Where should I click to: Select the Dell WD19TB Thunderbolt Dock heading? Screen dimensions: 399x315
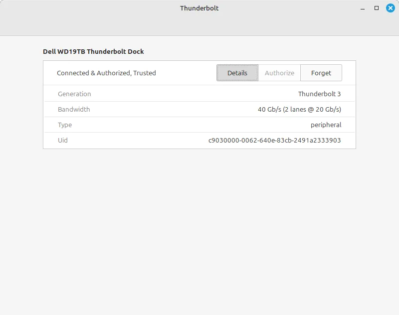tap(93, 52)
